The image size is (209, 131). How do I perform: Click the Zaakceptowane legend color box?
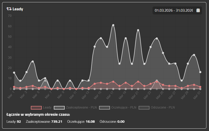point(59,107)
